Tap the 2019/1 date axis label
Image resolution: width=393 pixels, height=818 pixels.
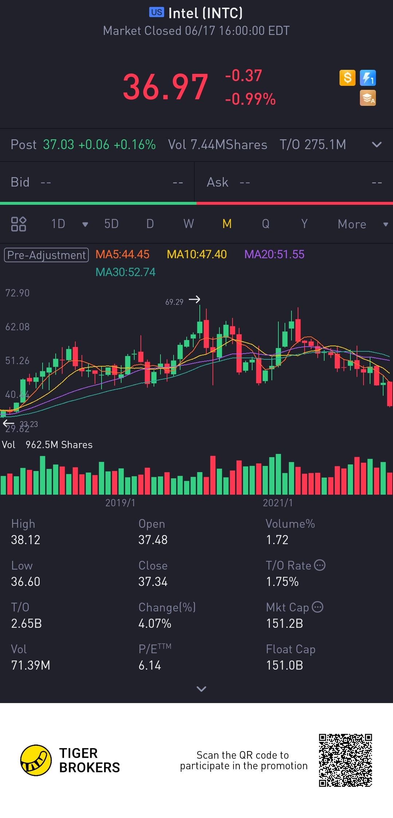pyautogui.click(x=120, y=503)
